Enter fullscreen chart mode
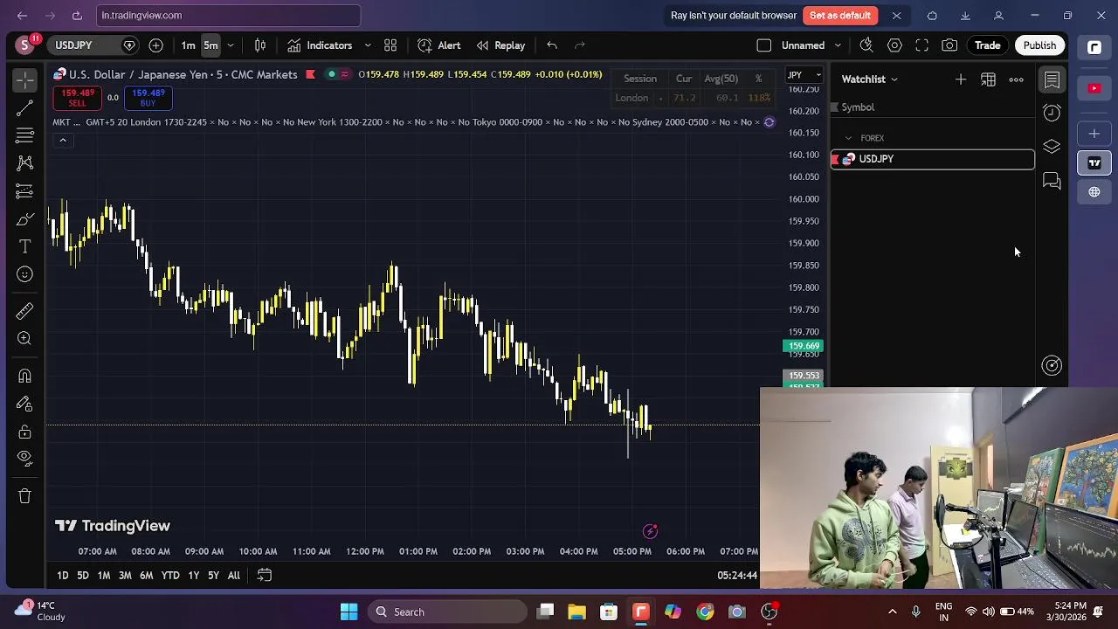 point(922,45)
